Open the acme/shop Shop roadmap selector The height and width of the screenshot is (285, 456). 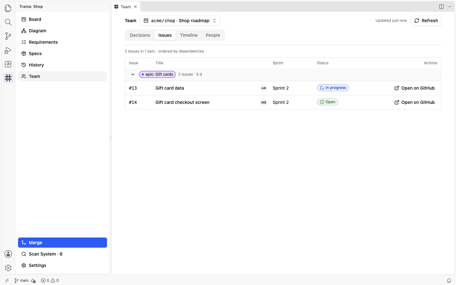180,21
